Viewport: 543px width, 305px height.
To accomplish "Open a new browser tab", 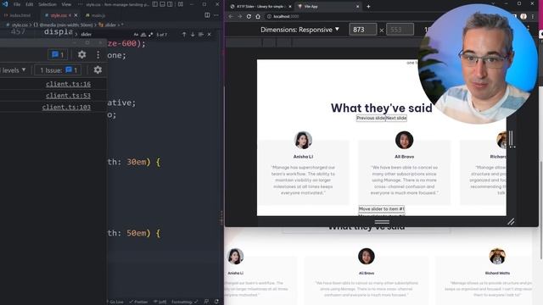I will (x=368, y=6).
